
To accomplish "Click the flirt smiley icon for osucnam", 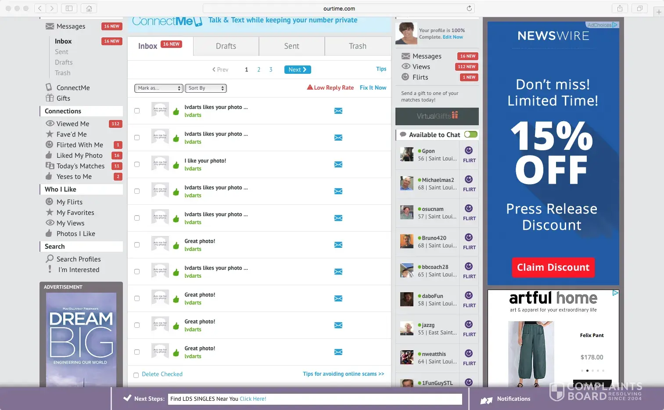I will [x=469, y=208].
